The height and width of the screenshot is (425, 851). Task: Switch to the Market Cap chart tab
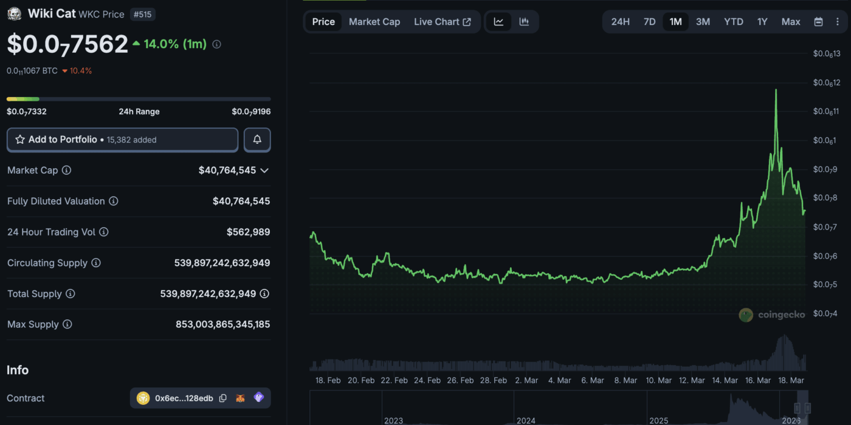coord(374,22)
